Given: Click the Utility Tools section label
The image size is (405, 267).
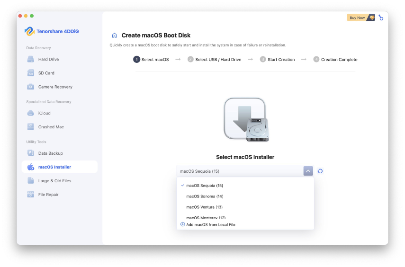Looking at the screenshot, I should point(36,142).
